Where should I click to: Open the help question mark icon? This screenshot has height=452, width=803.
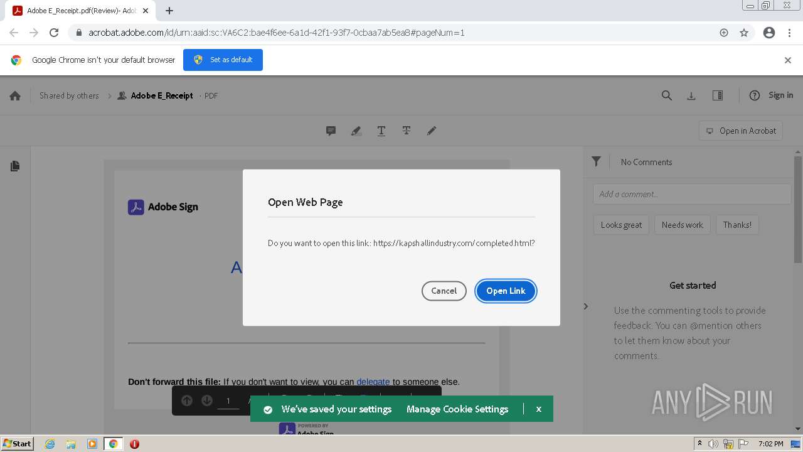point(755,95)
